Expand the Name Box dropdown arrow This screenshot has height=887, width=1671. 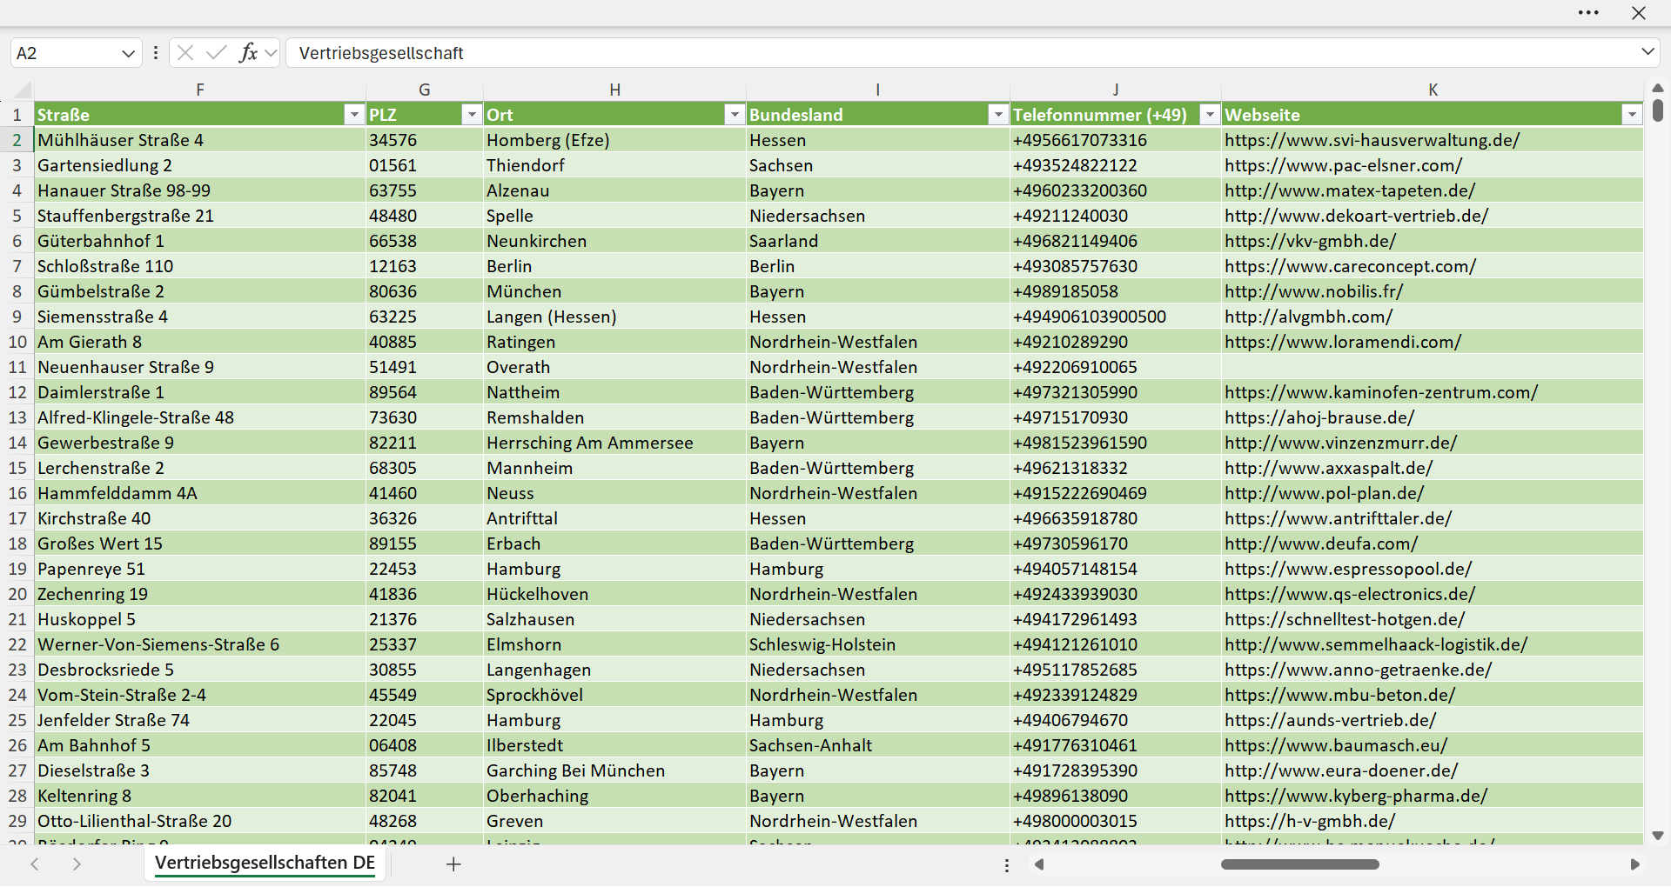tap(128, 53)
